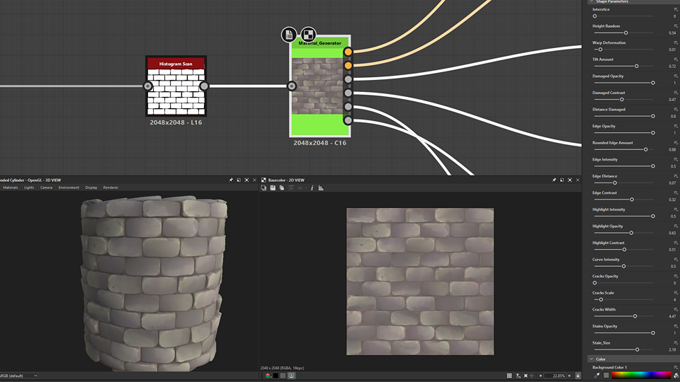Pick a color with the Background Color eyedropper

597,375
